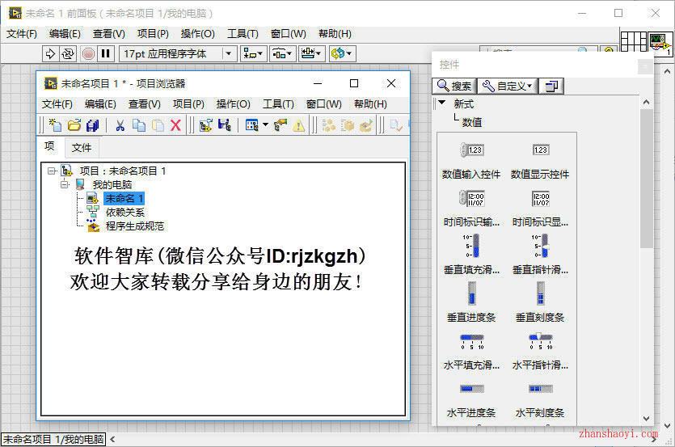Click the Filter view icon in project toolbar
This screenshot has height=447, width=675.
pos(251,125)
